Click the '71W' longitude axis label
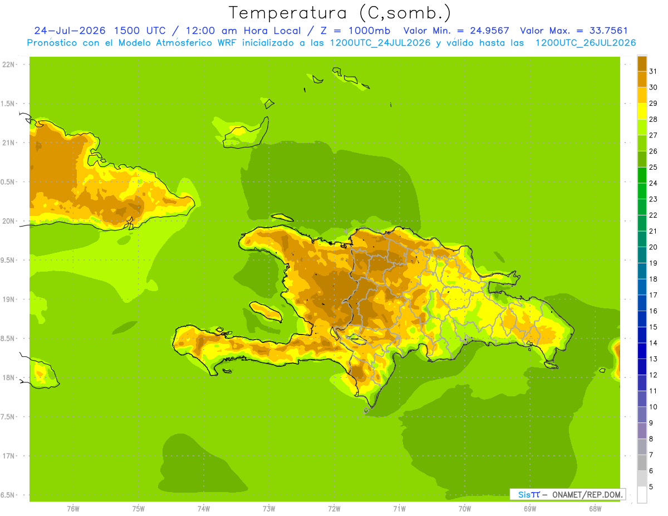 click(399, 508)
